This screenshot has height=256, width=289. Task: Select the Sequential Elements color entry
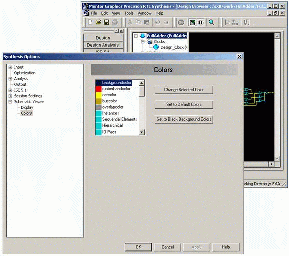pyautogui.click(x=116, y=119)
